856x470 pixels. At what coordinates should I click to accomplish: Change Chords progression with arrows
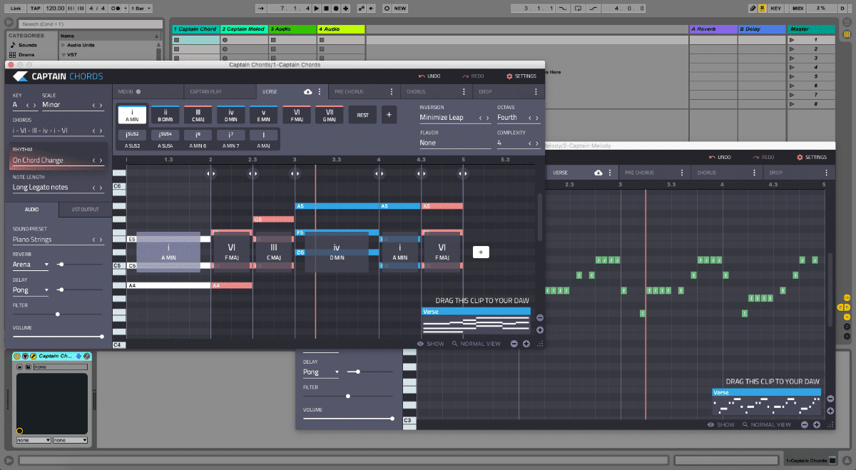tap(98, 131)
